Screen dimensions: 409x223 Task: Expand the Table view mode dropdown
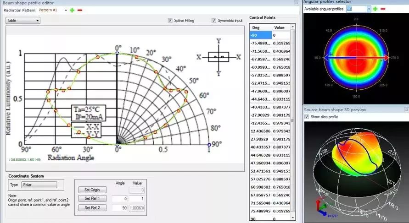click(23, 21)
